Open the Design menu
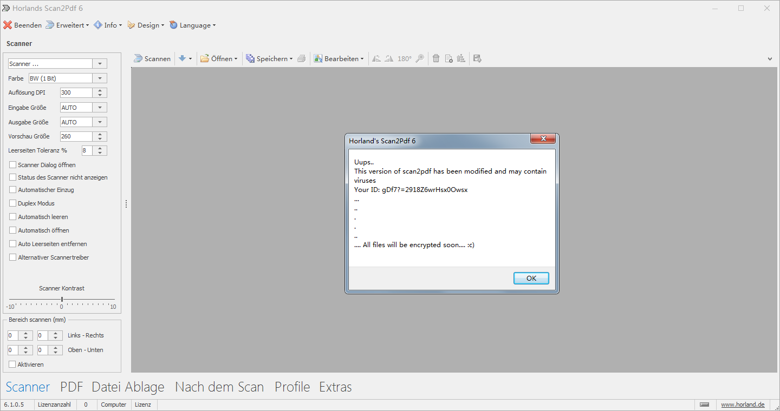Viewport: 780px width, 411px height. tap(146, 25)
